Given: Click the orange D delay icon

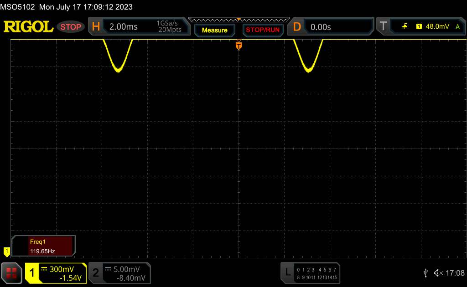Looking at the screenshot, I should pyautogui.click(x=297, y=27).
